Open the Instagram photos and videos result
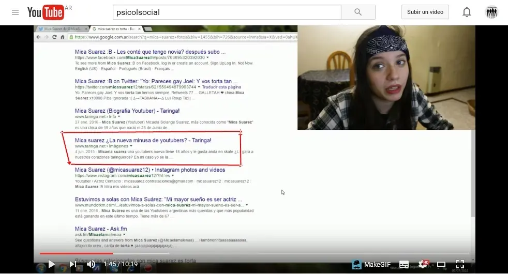This screenshot has height=274, width=508. 150,170
